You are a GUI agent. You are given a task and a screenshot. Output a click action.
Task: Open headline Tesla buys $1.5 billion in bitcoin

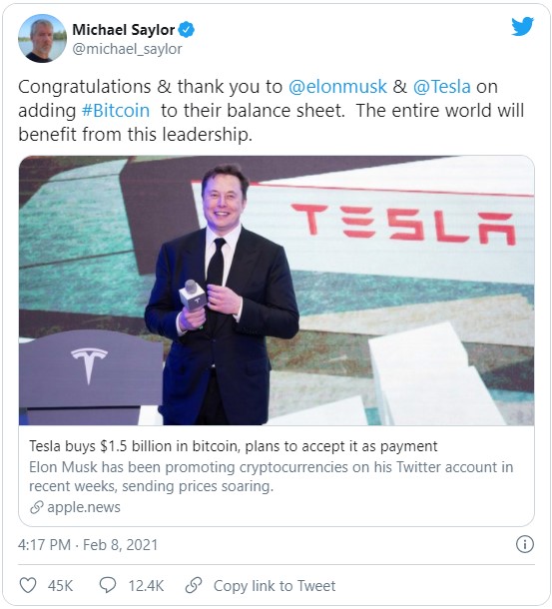233,446
